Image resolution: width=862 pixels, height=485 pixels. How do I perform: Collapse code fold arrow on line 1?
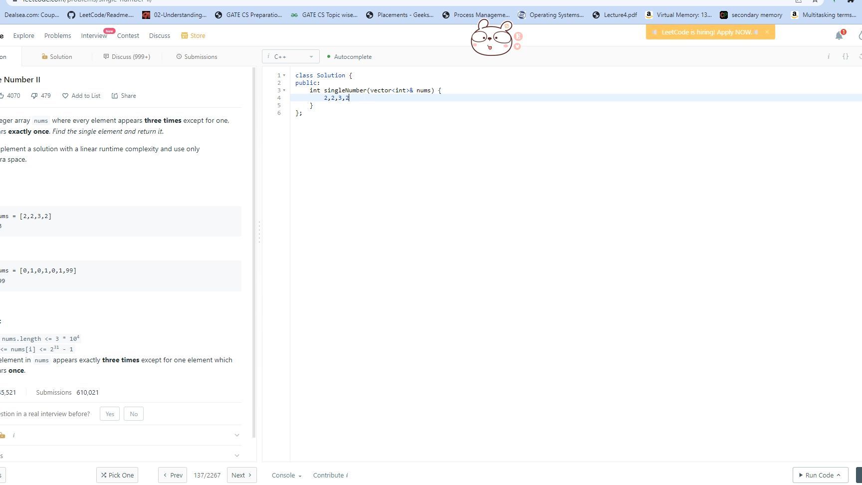tap(284, 75)
